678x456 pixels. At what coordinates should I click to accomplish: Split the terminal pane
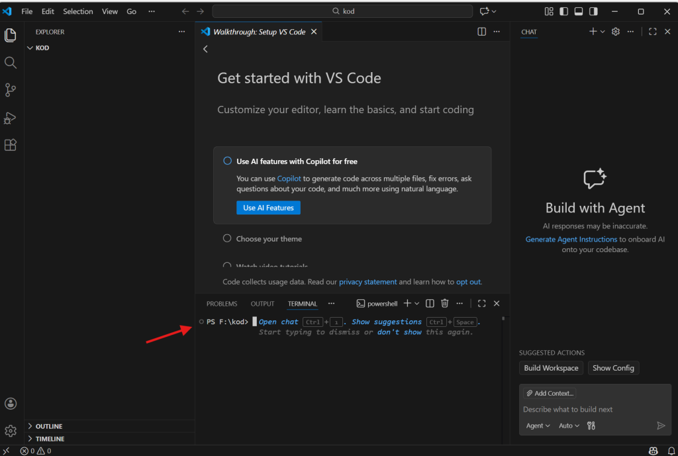(430, 303)
